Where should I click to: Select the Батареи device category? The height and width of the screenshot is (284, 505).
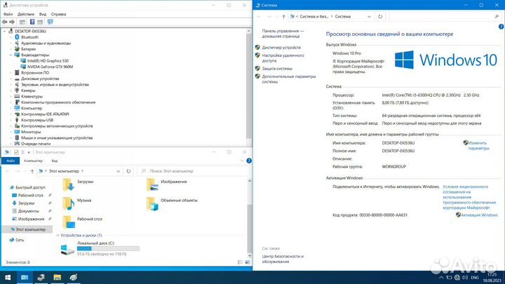28,49
